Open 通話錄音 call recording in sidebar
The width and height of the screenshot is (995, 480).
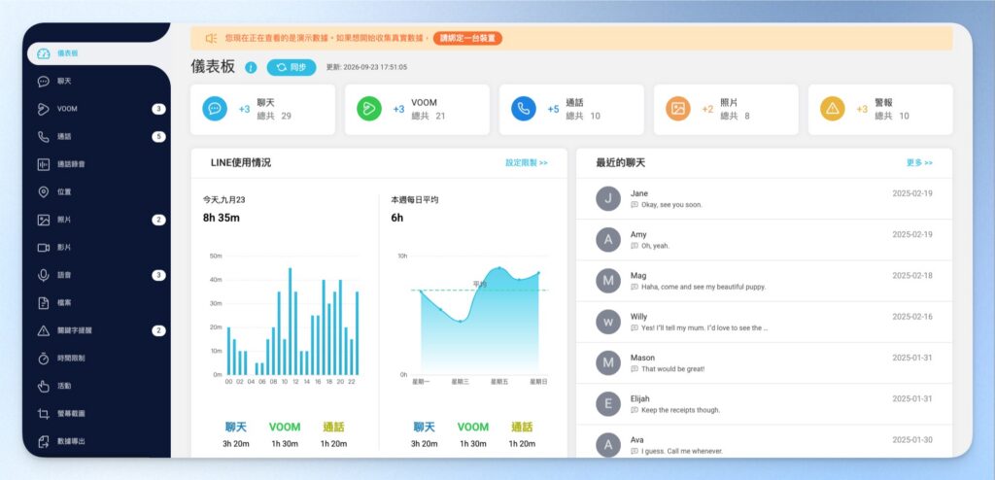click(x=96, y=164)
